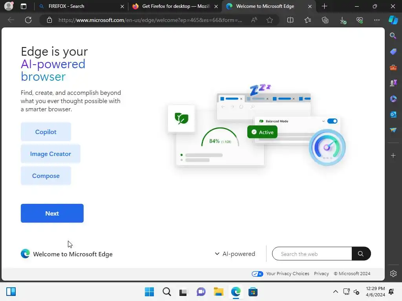This screenshot has width=402, height=301.
Task: Open Widgets panel on taskbar
Action: point(11,292)
